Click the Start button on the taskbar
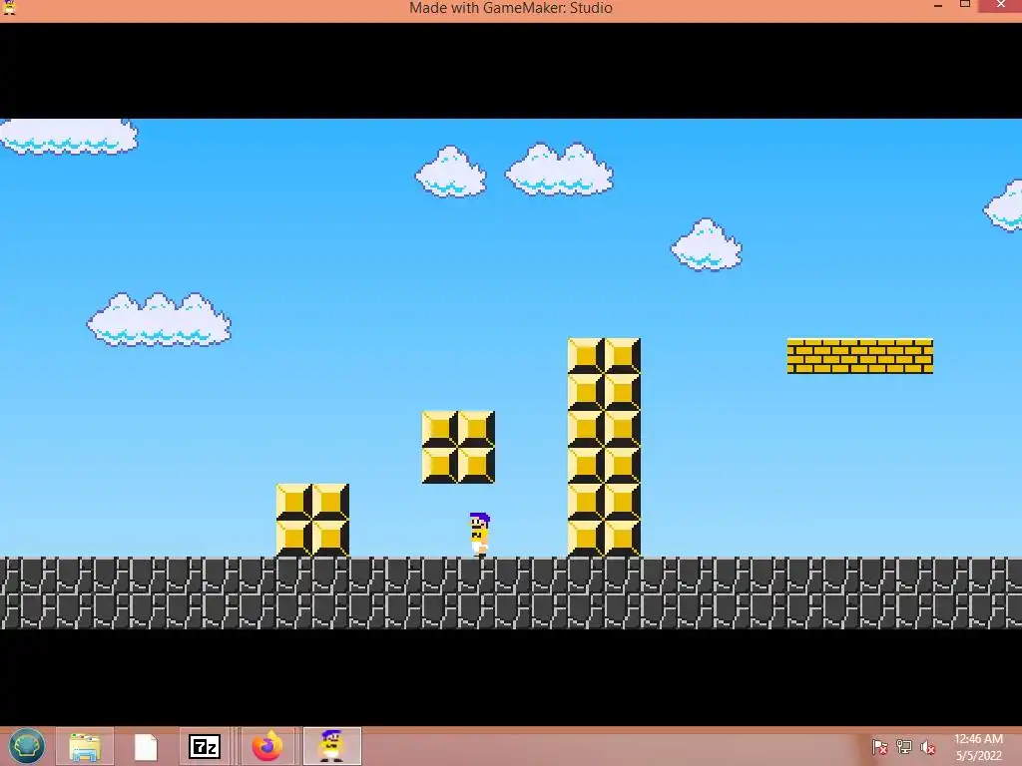1022x766 pixels. [x=27, y=746]
